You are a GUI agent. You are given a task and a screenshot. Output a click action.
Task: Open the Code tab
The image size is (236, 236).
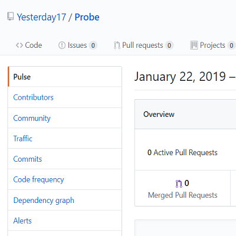[x=29, y=45]
